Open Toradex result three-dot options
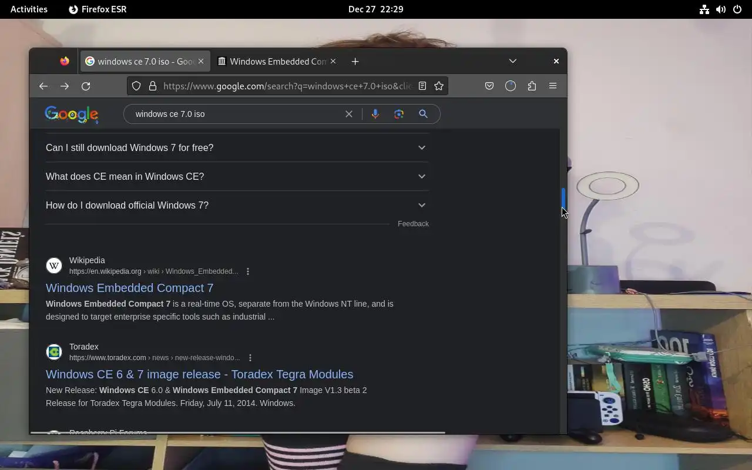Image resolution: width=752 pixels, height=470 pixels. click(250, 358)
